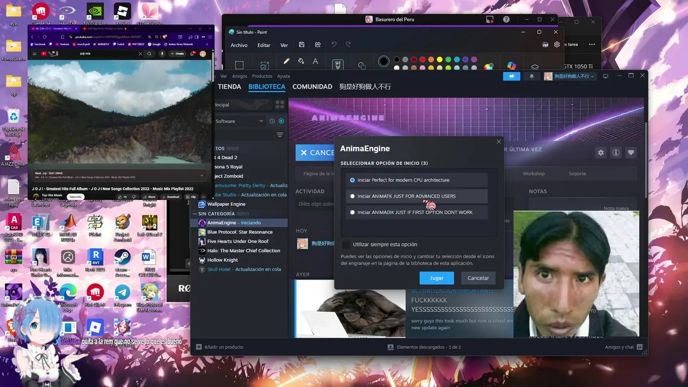688x387 pixels.
Task: Select Blue Protocol: Star Resonance entry
Action: 240,232
